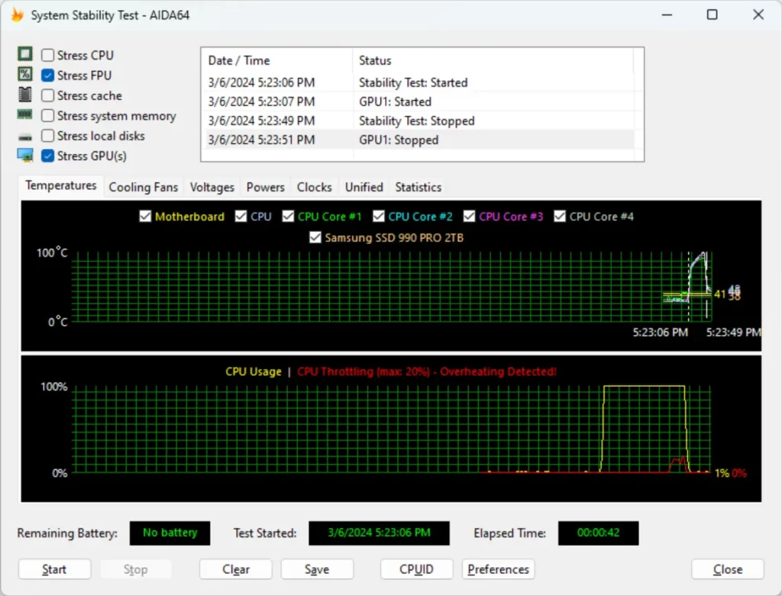The width and height of the screenshot is (782, 596).
Task: Click the AIDA64 flame icon in the title bar
Action: [x=16, y=14]
